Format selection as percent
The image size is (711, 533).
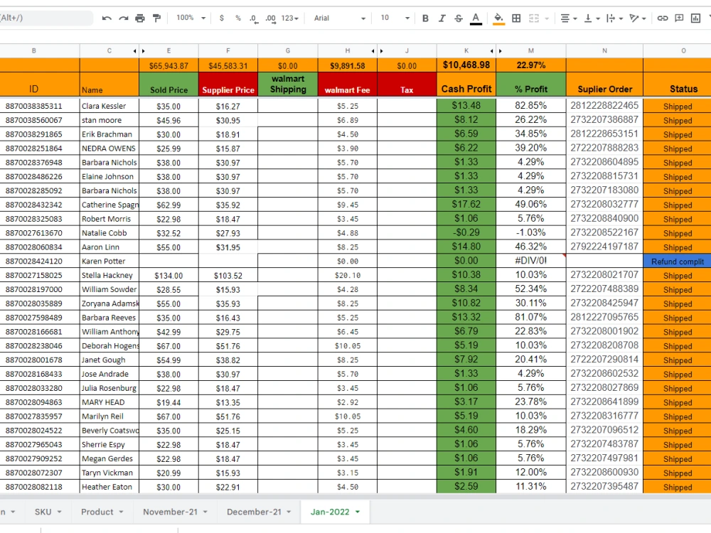237,18
